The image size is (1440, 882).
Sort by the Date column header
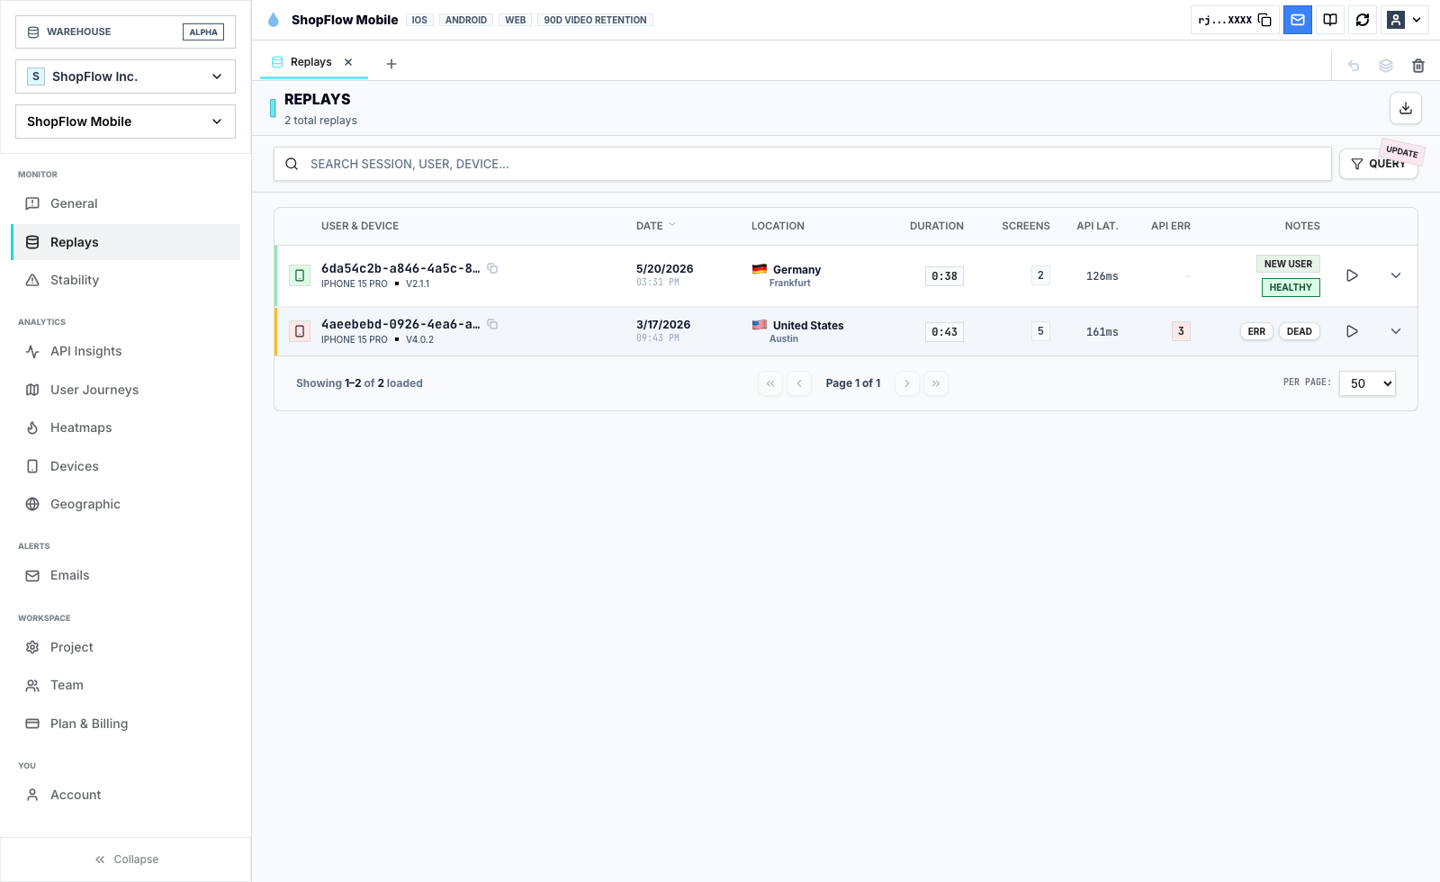(x=656, y=226)
